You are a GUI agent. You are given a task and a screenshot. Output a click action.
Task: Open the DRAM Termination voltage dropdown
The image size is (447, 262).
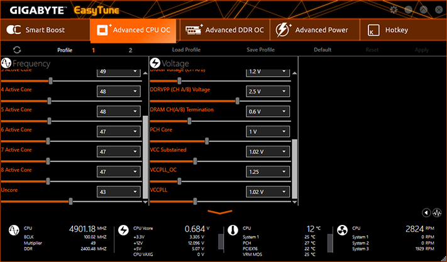[x=268, y=111]
